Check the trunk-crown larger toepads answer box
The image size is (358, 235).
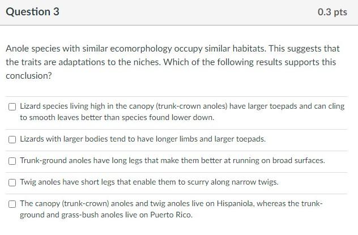(12, 106)
